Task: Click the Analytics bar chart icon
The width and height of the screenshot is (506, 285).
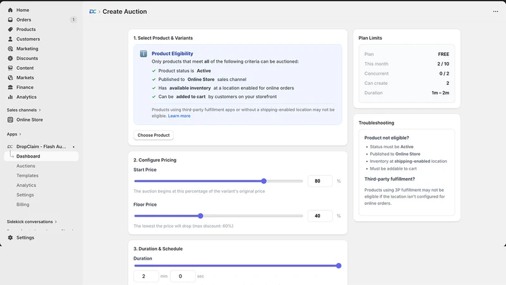Action: [x=10, y=97]
